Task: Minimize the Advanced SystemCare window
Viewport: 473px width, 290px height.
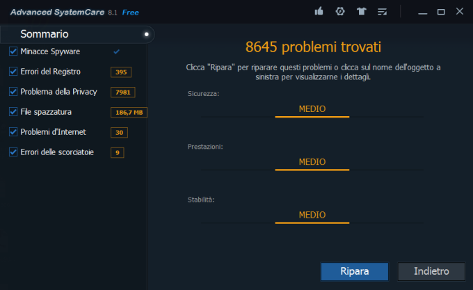Action: click(423, 13)
